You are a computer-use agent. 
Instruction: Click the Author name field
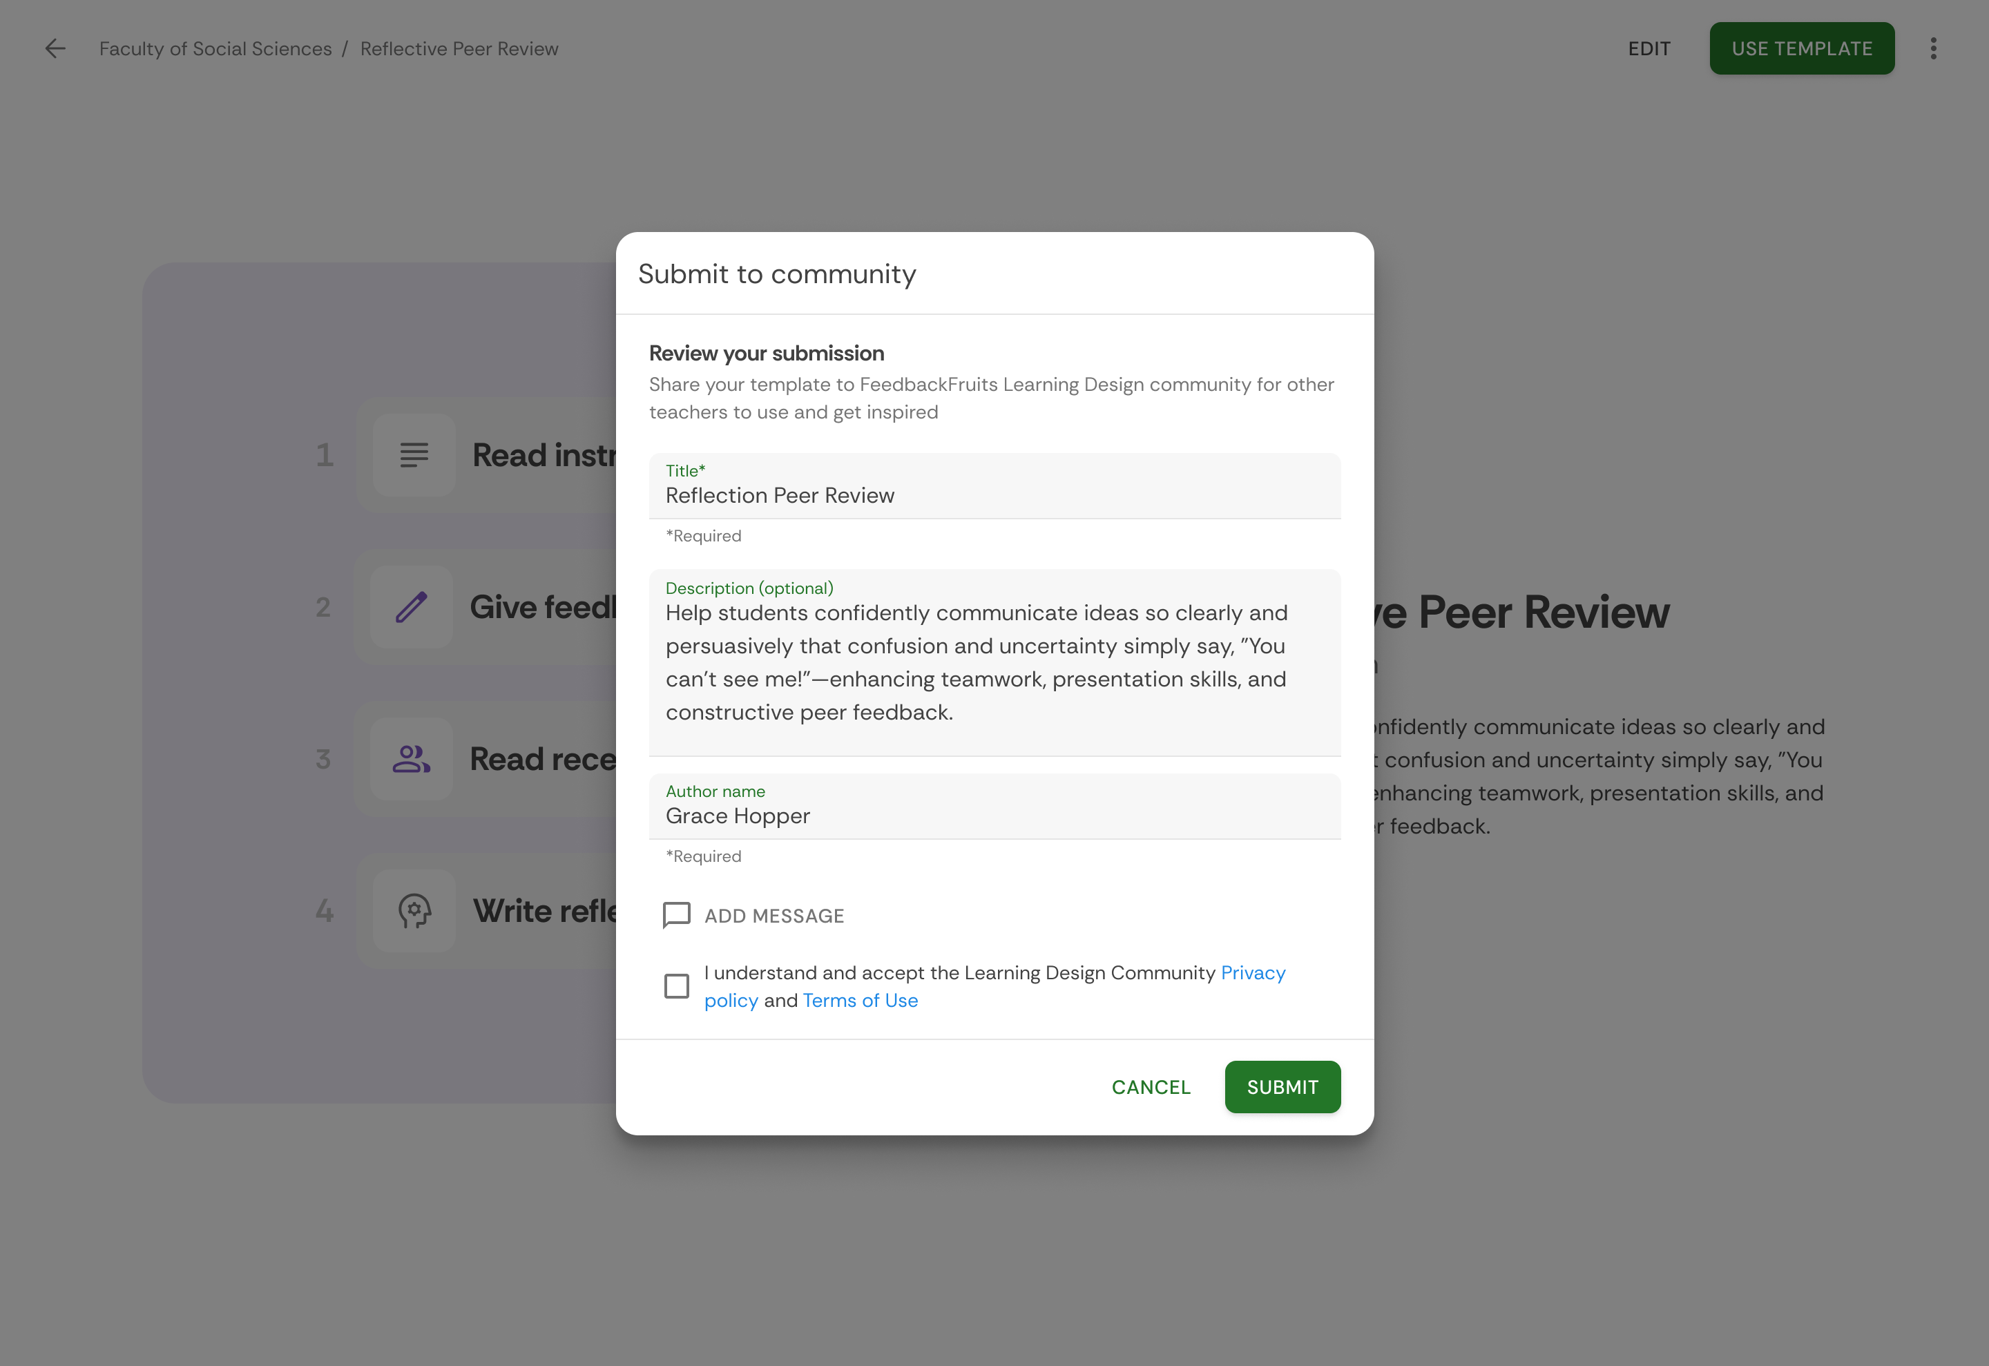[x=993, y=816]
